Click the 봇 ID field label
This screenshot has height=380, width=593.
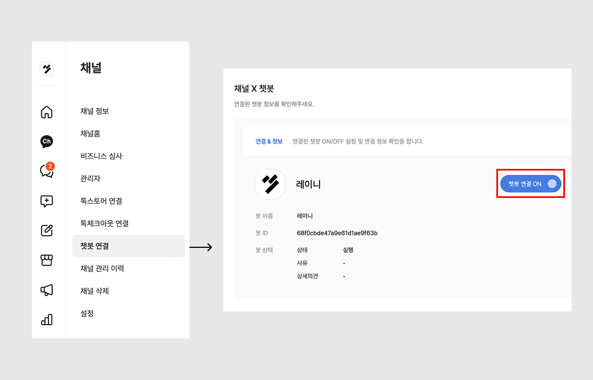coord(262,233)
